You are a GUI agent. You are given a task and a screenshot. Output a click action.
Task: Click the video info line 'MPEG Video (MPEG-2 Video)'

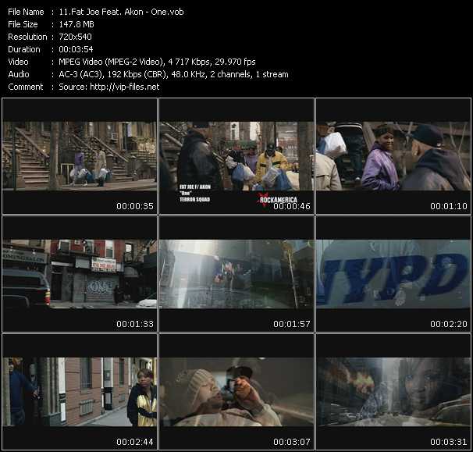[x=111, y=62]
